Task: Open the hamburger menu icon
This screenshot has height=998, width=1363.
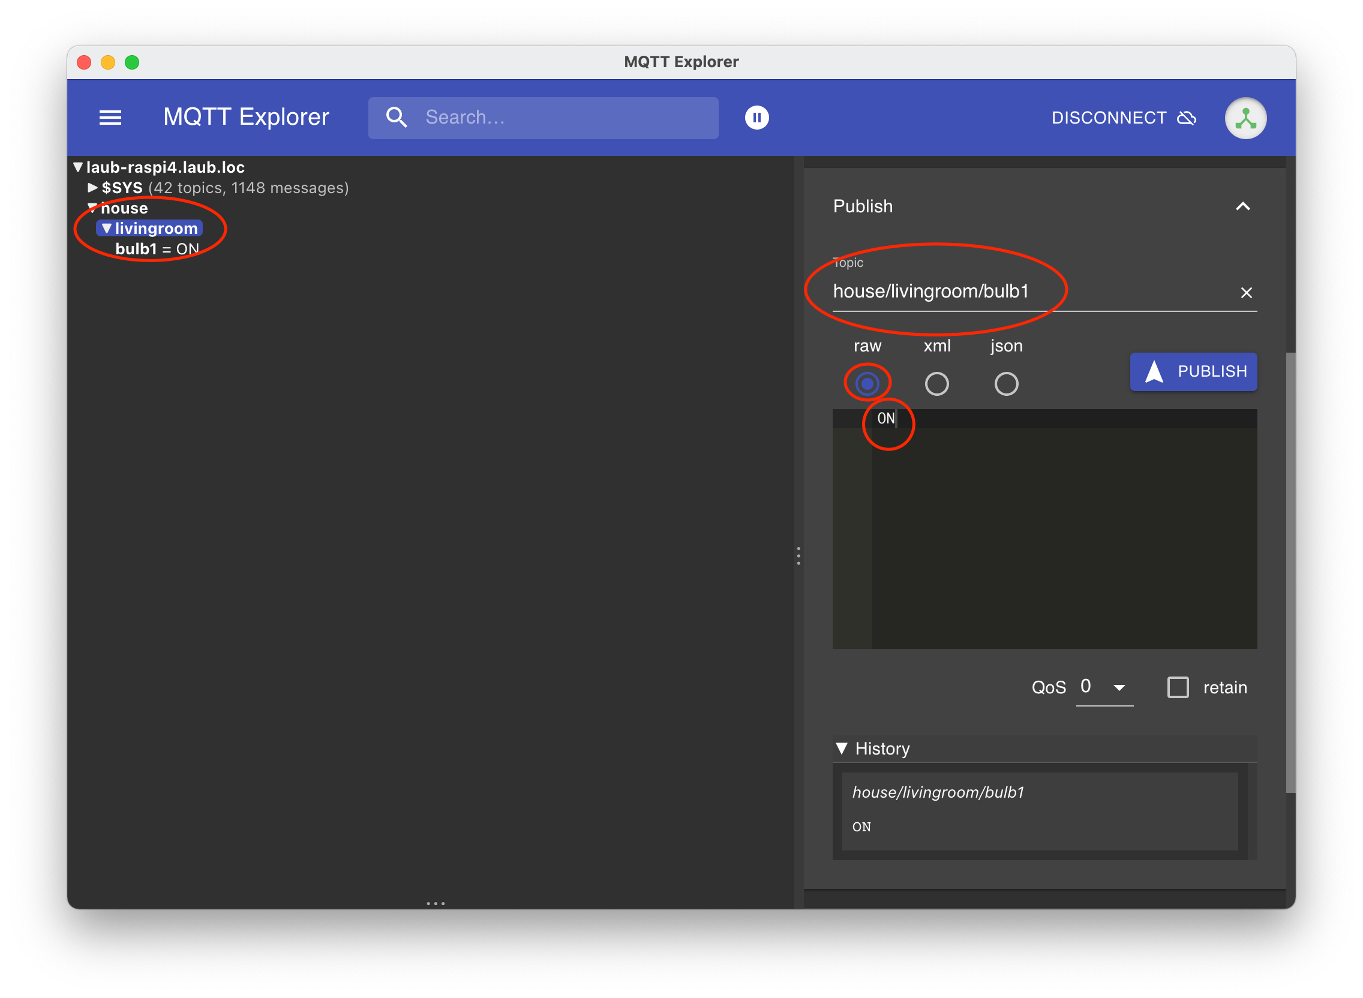Action: [110, 118]
